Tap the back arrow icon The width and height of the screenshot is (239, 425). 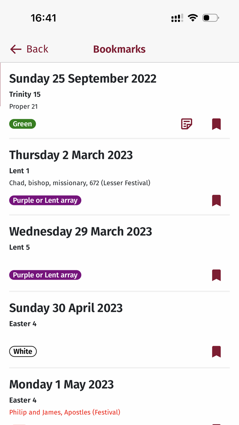(x=15, y=49)
